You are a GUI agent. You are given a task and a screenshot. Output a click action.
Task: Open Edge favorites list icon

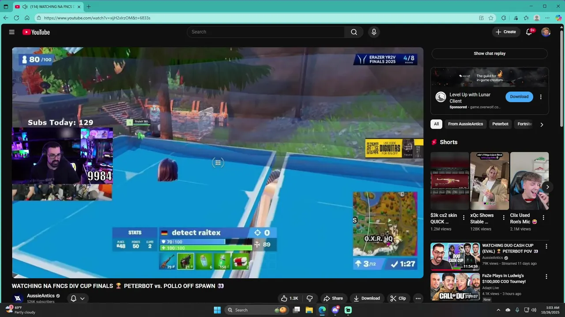tap(526, 18)
